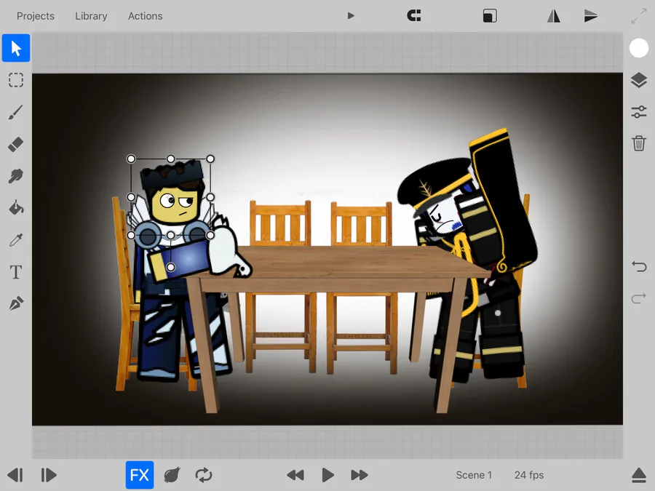
Task: Expand the timeline with eject icon
Action: pyautogui.click(x=639, y=475)
